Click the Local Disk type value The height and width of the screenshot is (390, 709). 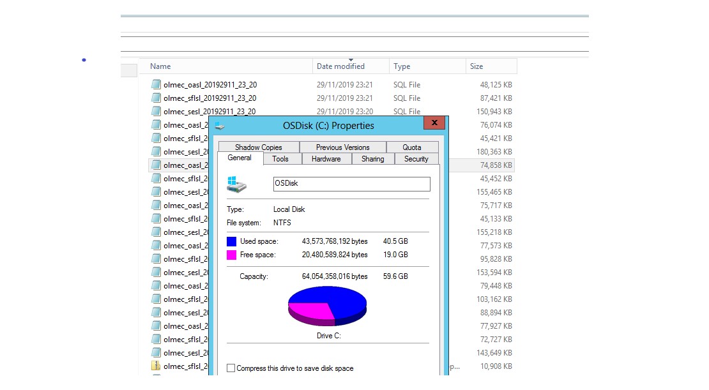click(x=289, y=209)
